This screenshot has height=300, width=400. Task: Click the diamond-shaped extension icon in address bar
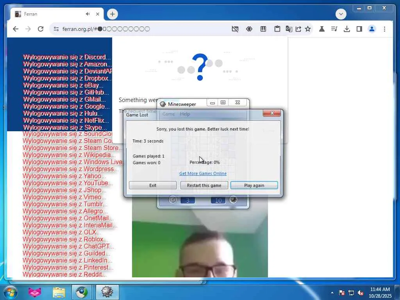coord(249,29)
